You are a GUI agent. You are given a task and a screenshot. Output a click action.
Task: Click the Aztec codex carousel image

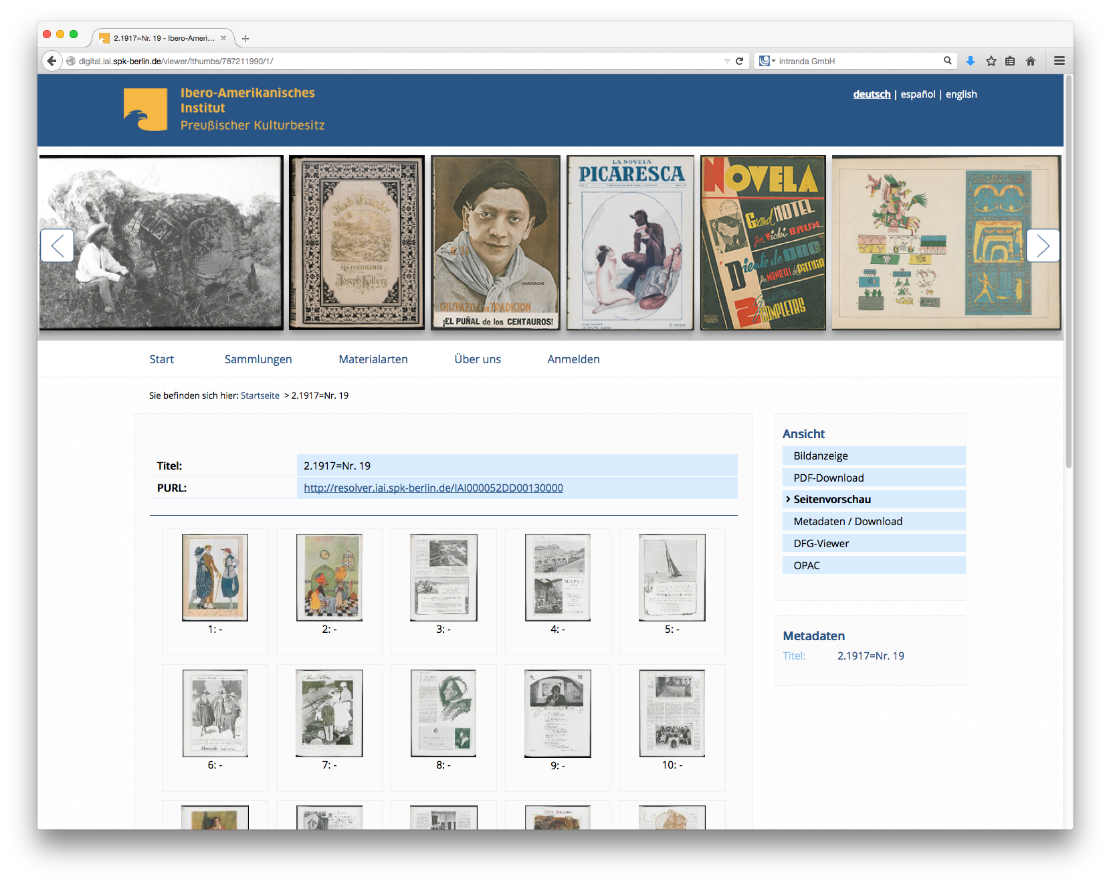pos(946,243)
